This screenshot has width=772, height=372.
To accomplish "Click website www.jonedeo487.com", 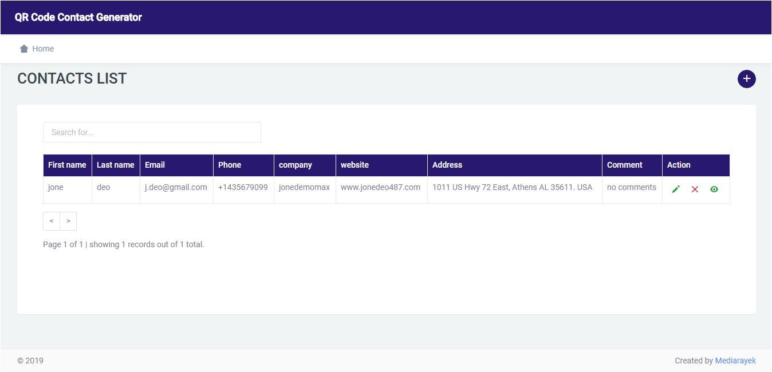I will click(380, 187).
